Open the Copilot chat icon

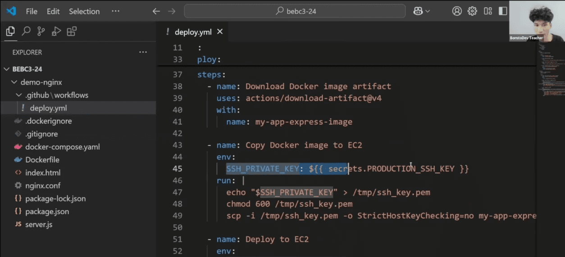[417, 11]
